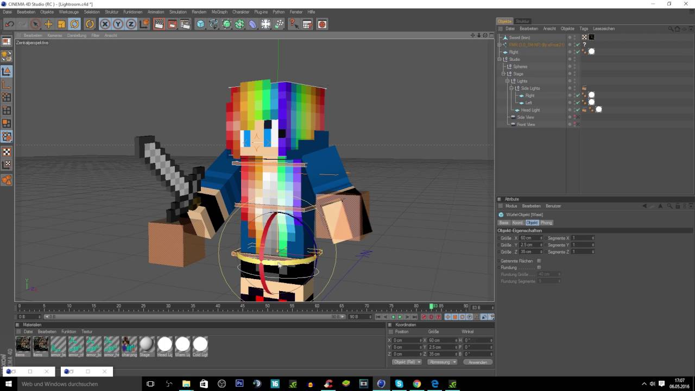Click the Anwenden button
The width and height of the screenshot is (695, 391).
(x=478, y=362)
